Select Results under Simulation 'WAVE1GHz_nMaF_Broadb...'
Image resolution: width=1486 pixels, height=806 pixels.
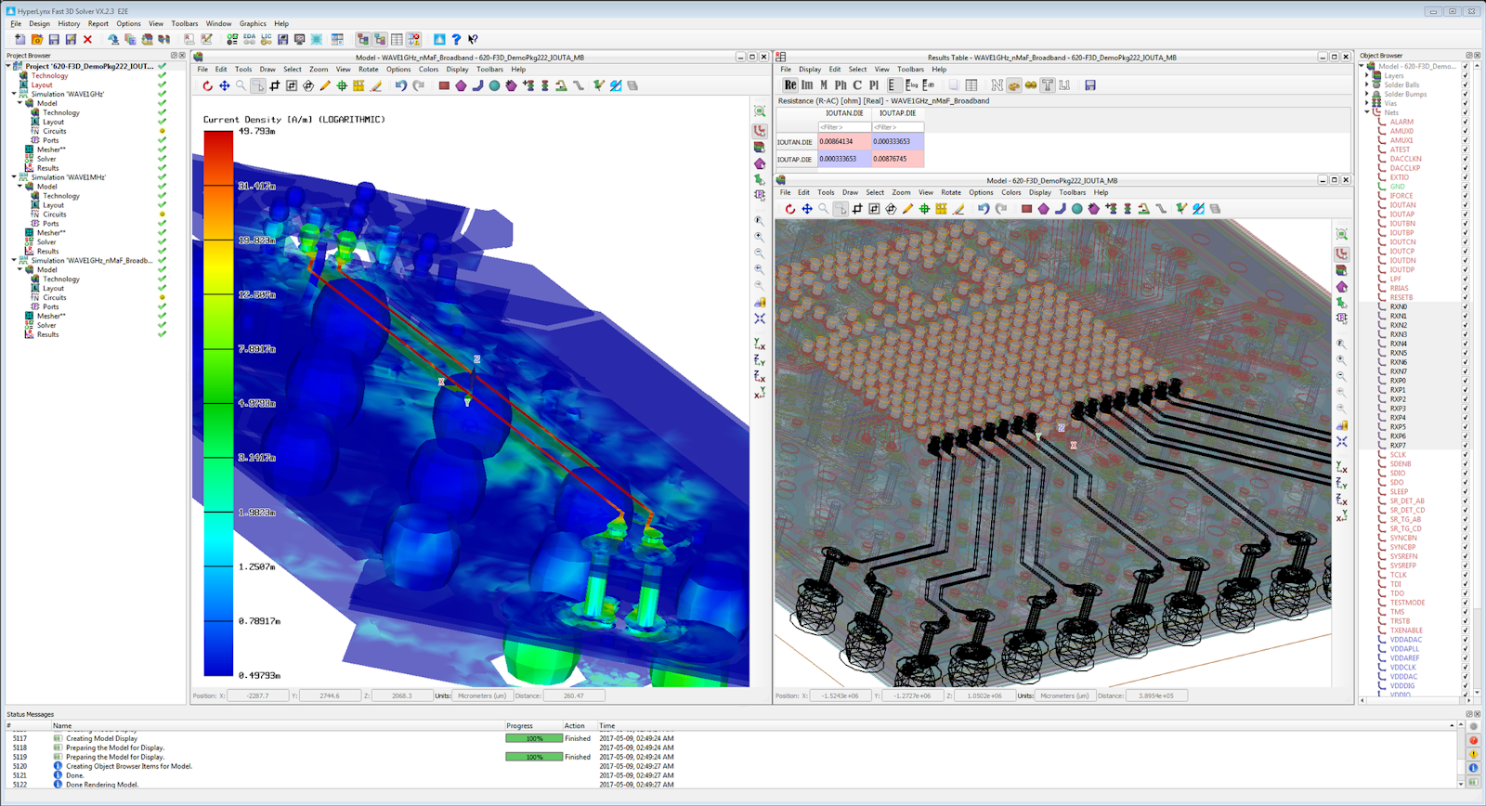(x=47, y=334)
